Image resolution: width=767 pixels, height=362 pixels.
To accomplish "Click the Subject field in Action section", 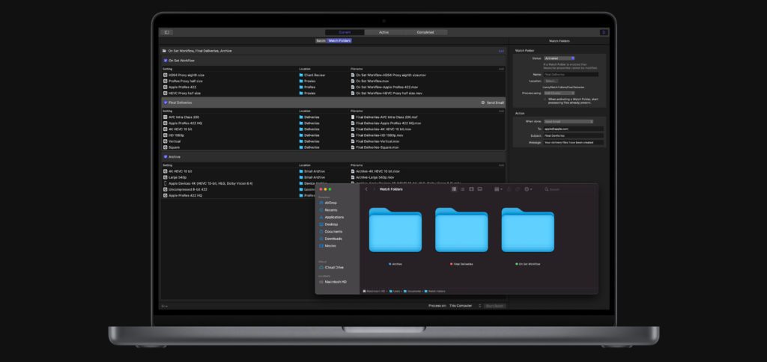I will pyautogui.click(x=573, y=136).
